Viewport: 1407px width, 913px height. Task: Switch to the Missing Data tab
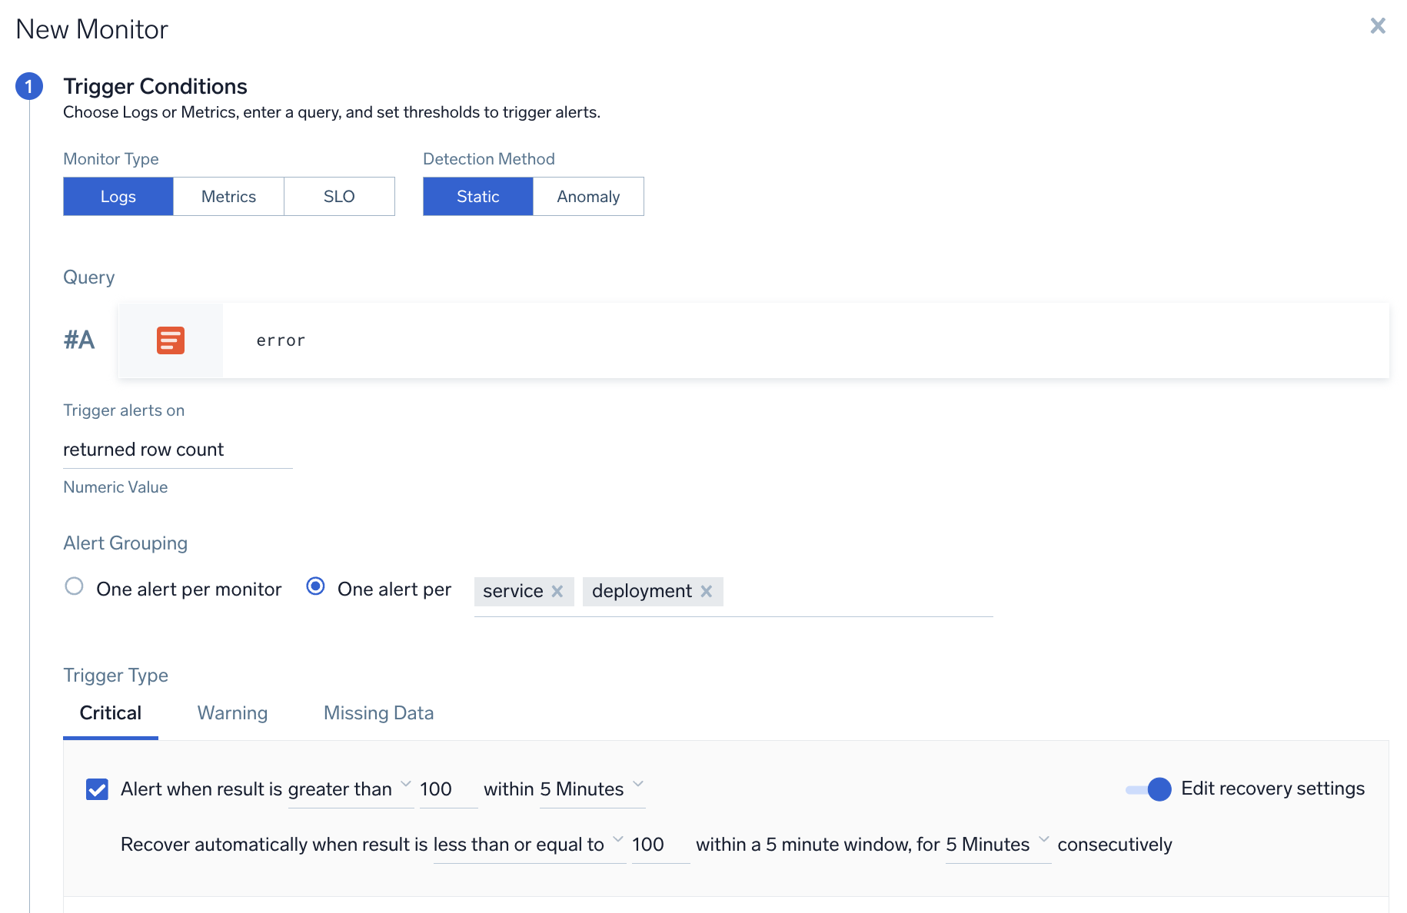pyautogui.click(x=378, y=713)
